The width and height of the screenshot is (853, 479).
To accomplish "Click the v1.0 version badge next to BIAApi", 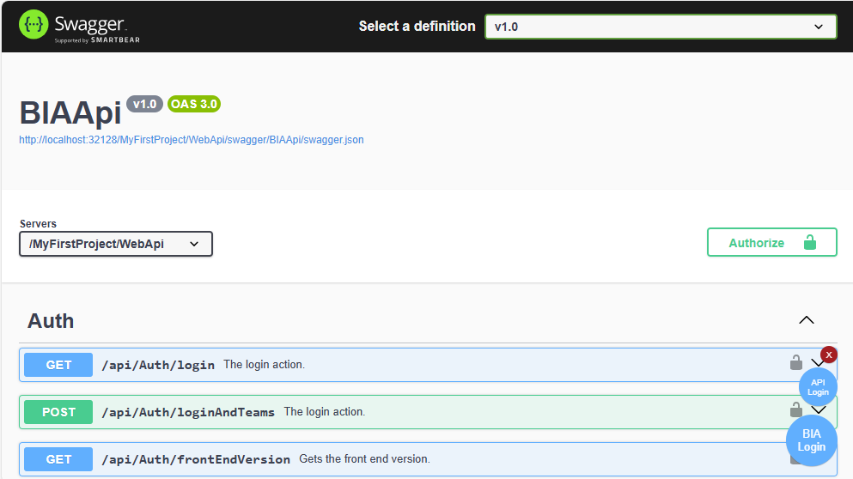I will pyautogui.click(x=144, y=104).
